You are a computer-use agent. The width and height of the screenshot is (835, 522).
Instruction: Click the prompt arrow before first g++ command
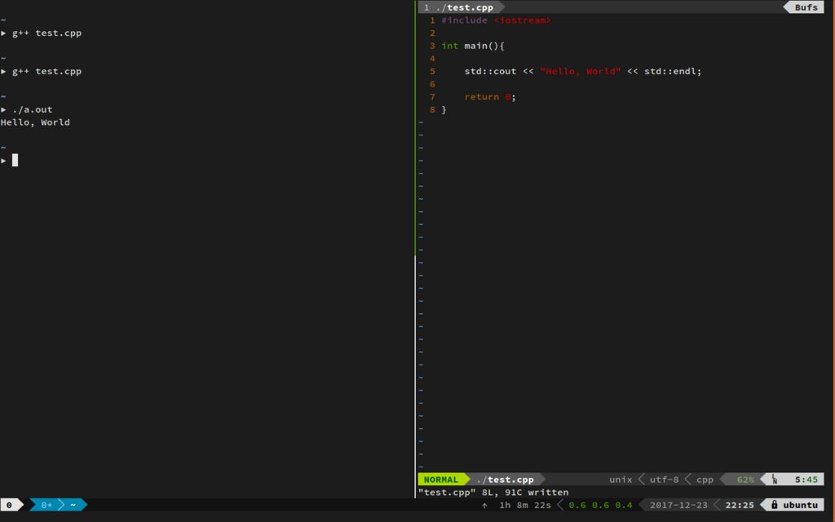[4, 33]
